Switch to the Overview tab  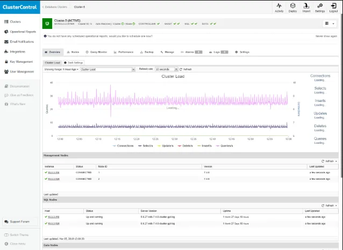click(53, 52)
